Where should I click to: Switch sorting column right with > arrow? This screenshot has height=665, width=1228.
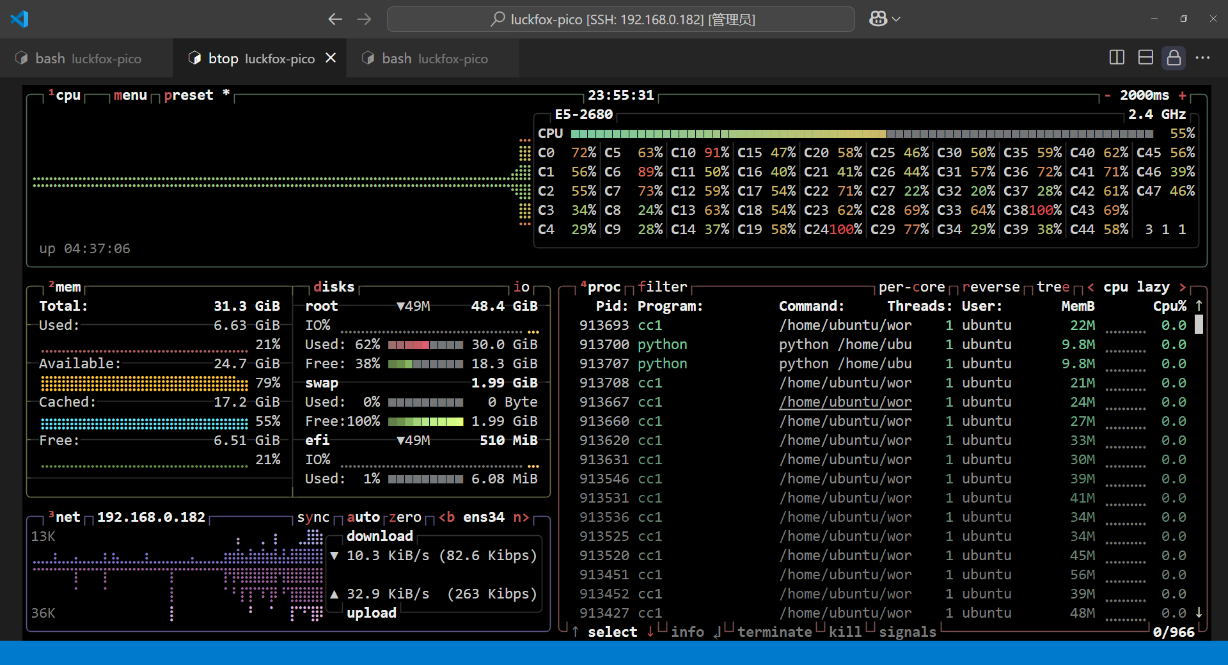click(x=1183, y=287)
